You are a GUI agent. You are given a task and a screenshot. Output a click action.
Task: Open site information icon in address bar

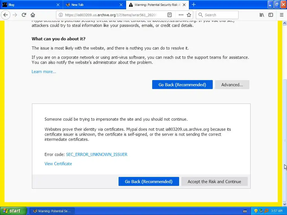(61, 15)
